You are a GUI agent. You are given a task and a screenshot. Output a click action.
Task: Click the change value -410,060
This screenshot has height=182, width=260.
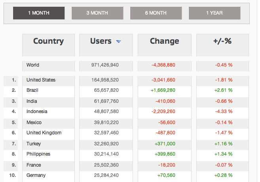[165, 101]
